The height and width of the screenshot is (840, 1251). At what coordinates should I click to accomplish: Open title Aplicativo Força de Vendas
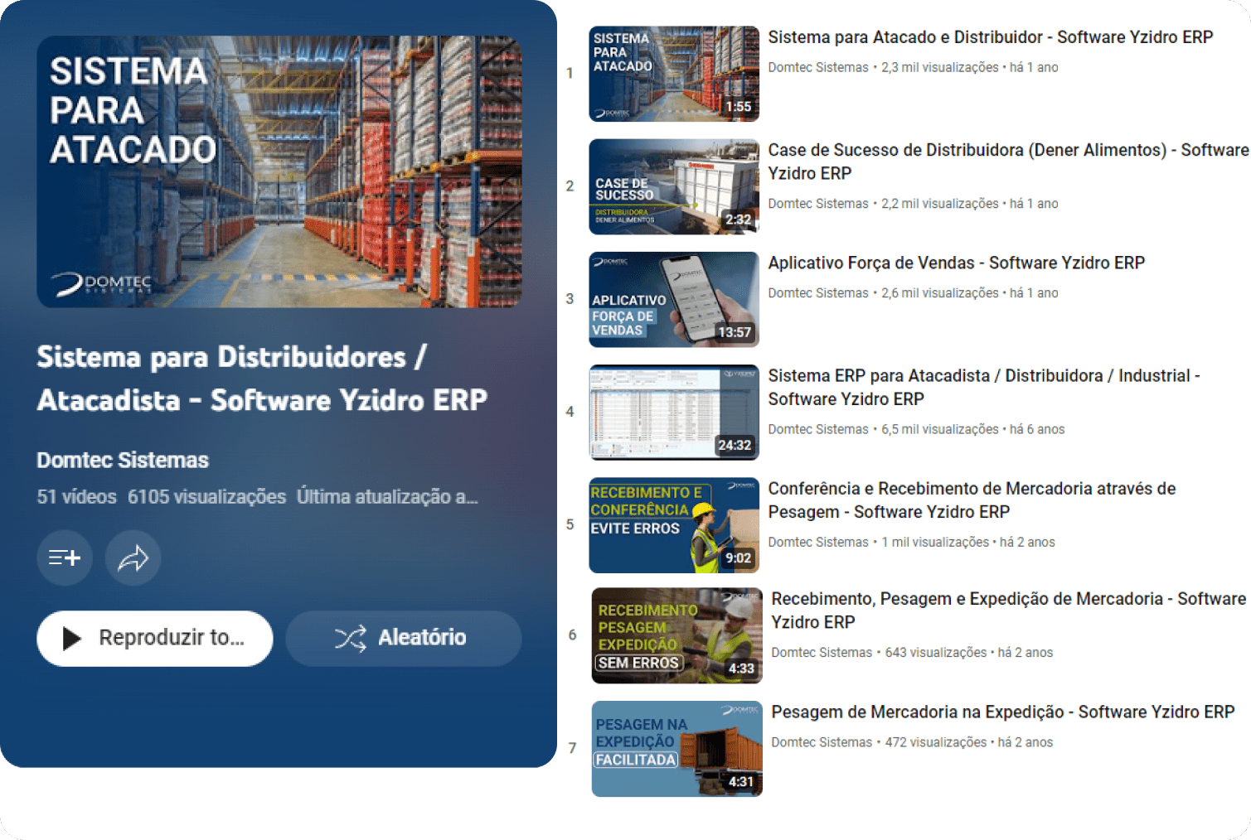click(957, 263)
